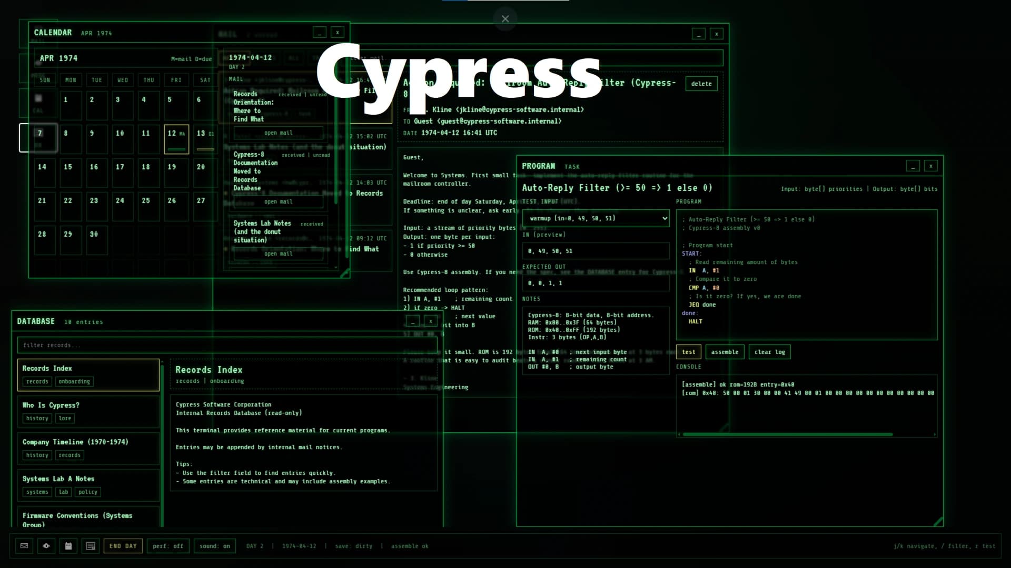This screenshot has width=1011, height=568.
Task: Select the onboarding tag under Records Index
Action: 74,381
